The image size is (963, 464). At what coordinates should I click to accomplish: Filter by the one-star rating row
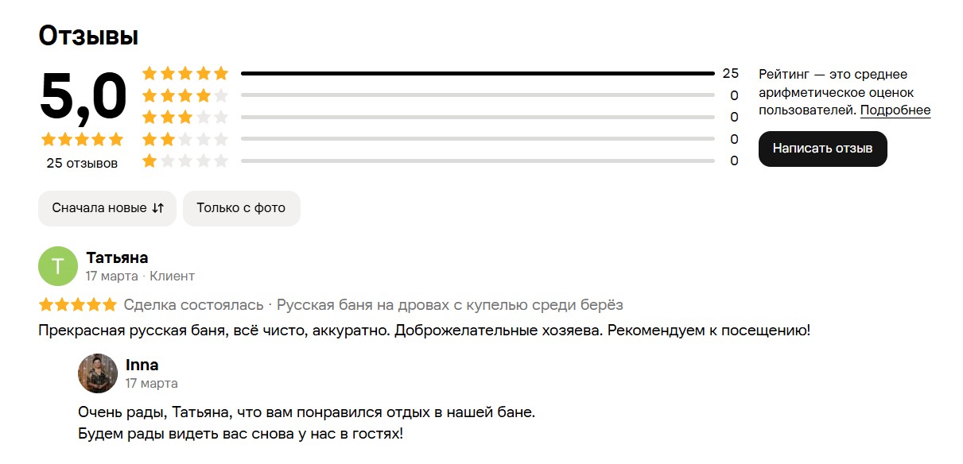441,161
